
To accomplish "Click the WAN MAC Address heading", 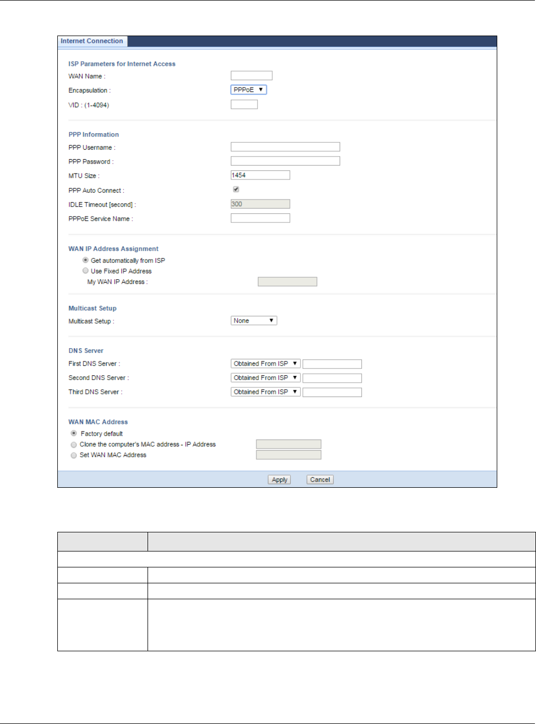I will click(98, 422).
